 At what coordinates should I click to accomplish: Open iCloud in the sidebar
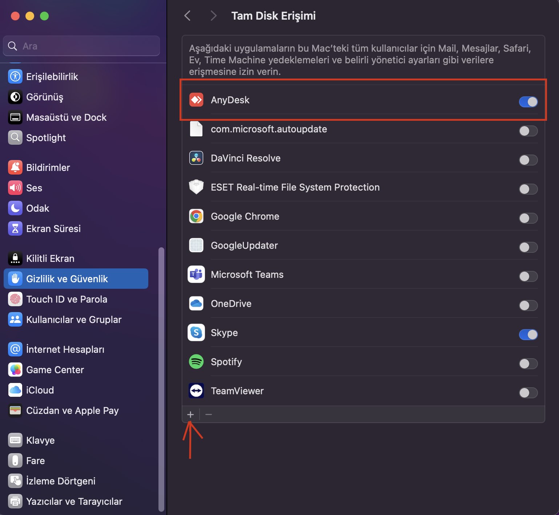point(40,390)
